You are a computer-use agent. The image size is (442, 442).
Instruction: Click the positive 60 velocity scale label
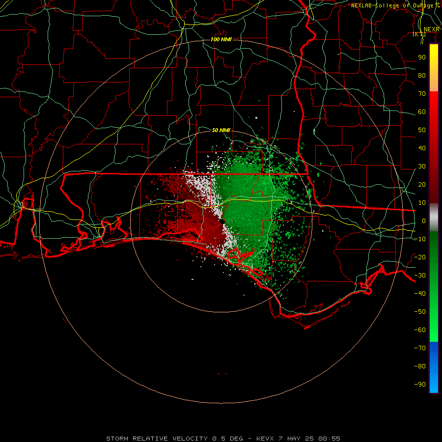(x=422, y=111)
